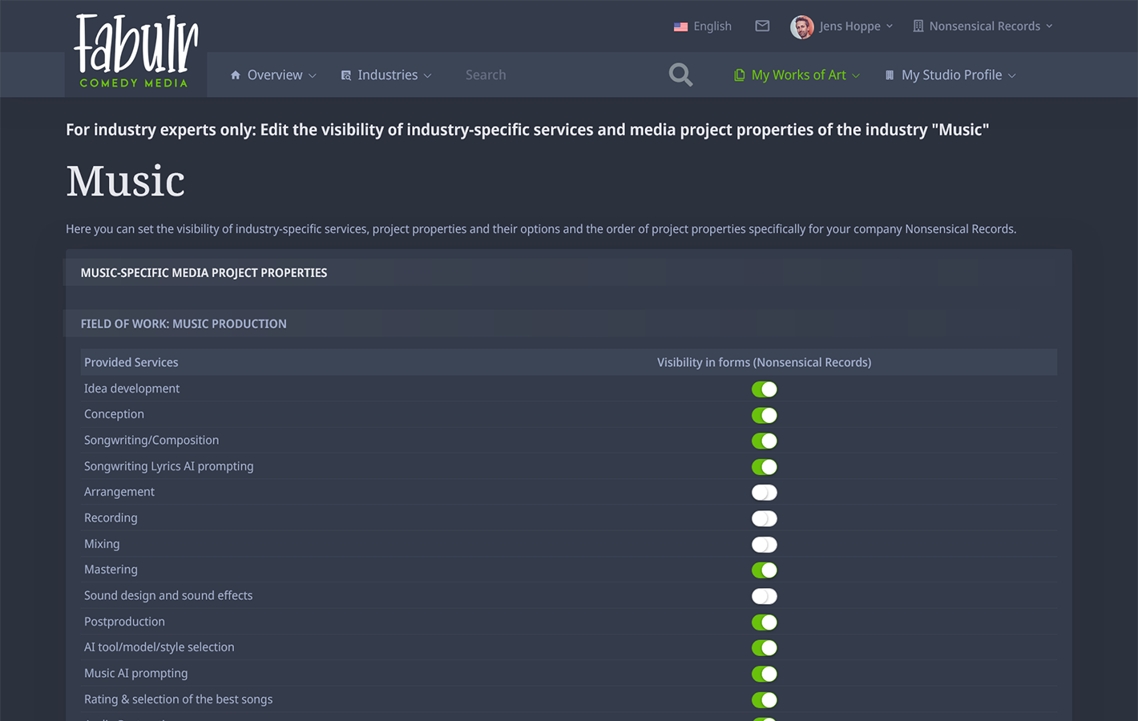Enable the Mixing visibility toggle

pyautogui.click(x=764, y=544)
